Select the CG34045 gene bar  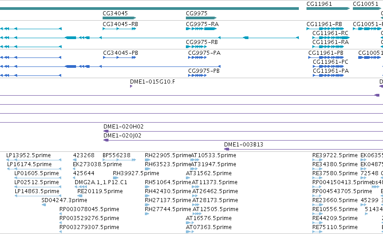[119, 18]
